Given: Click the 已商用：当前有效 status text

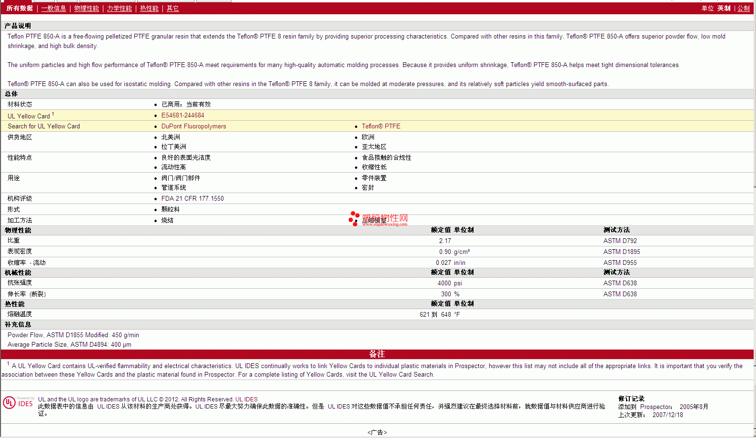Looking at the screenshot, I should (x=186, y=104).
